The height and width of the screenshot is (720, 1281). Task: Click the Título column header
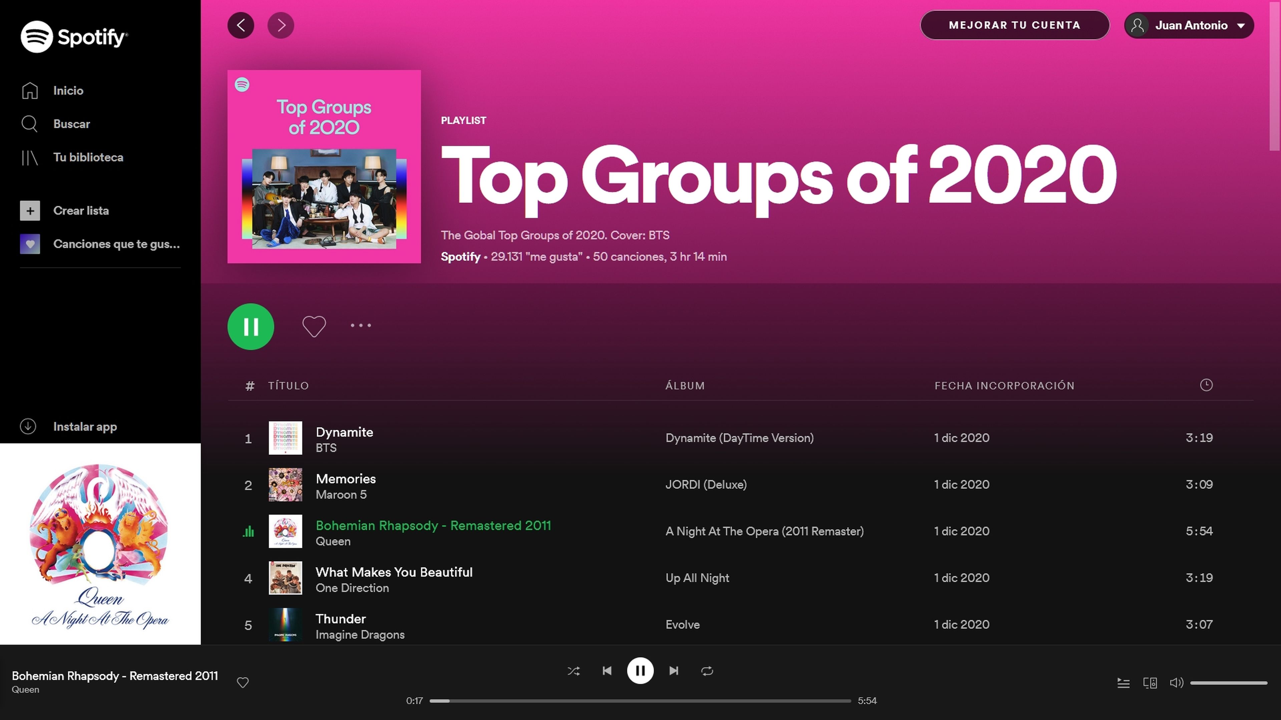coord(289,386)
